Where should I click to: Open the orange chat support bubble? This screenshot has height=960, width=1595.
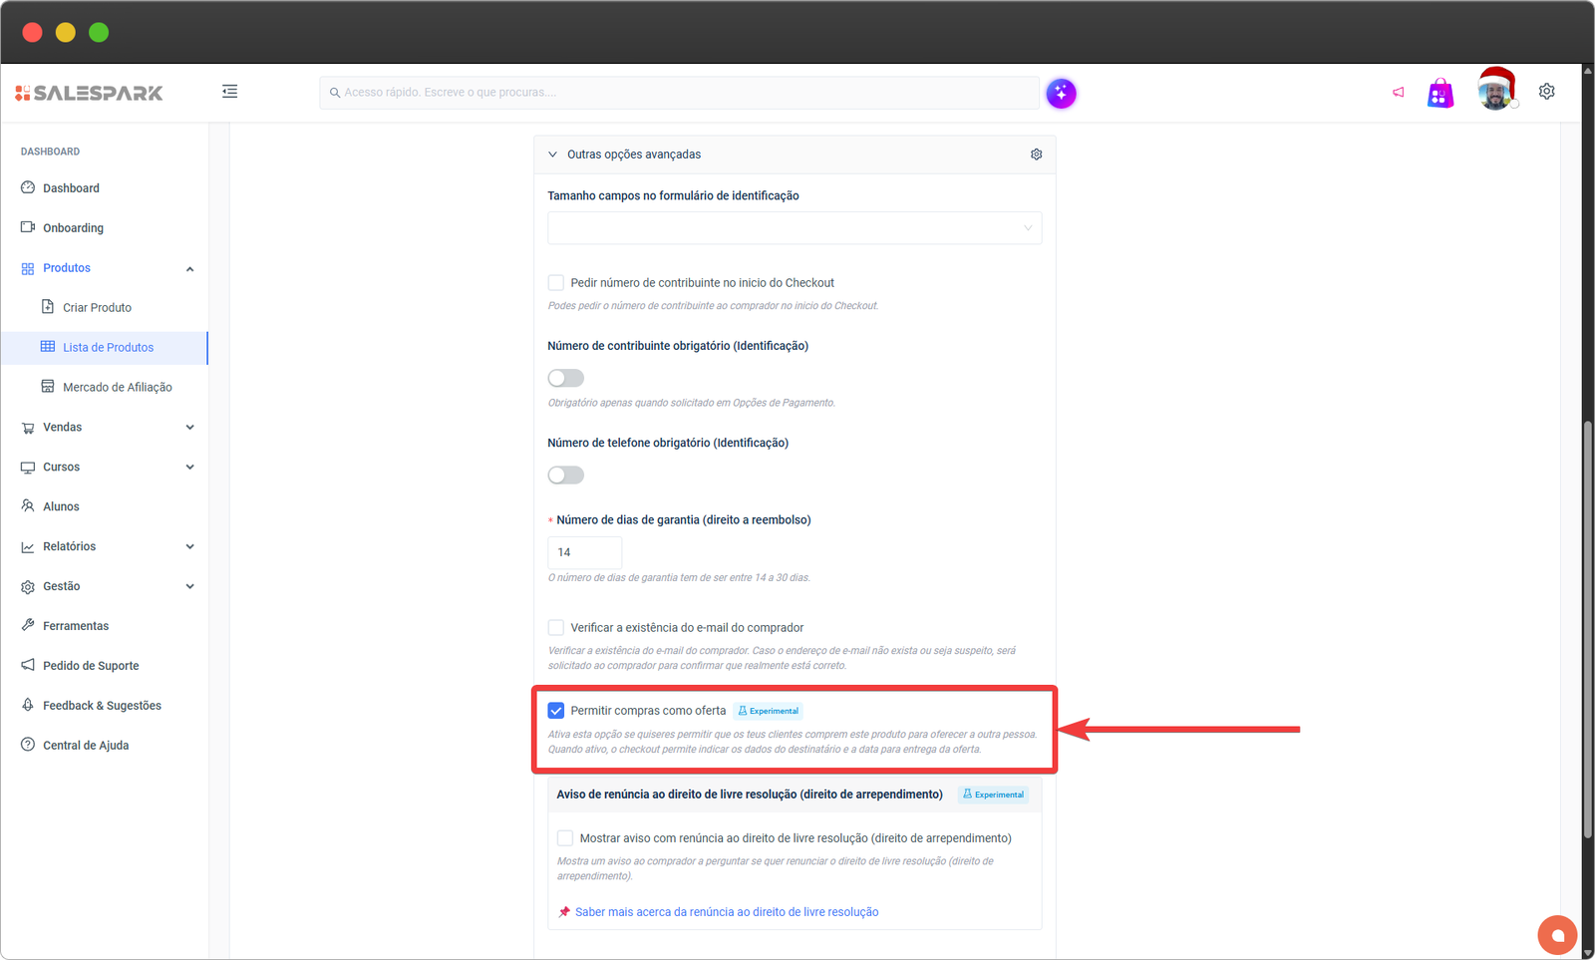pos(1556,935)
